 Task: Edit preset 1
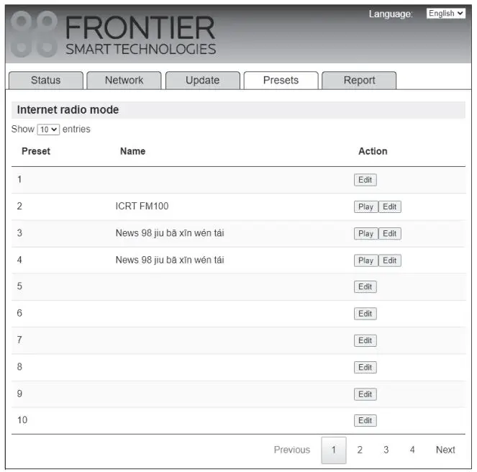click(x=365, y=181)
